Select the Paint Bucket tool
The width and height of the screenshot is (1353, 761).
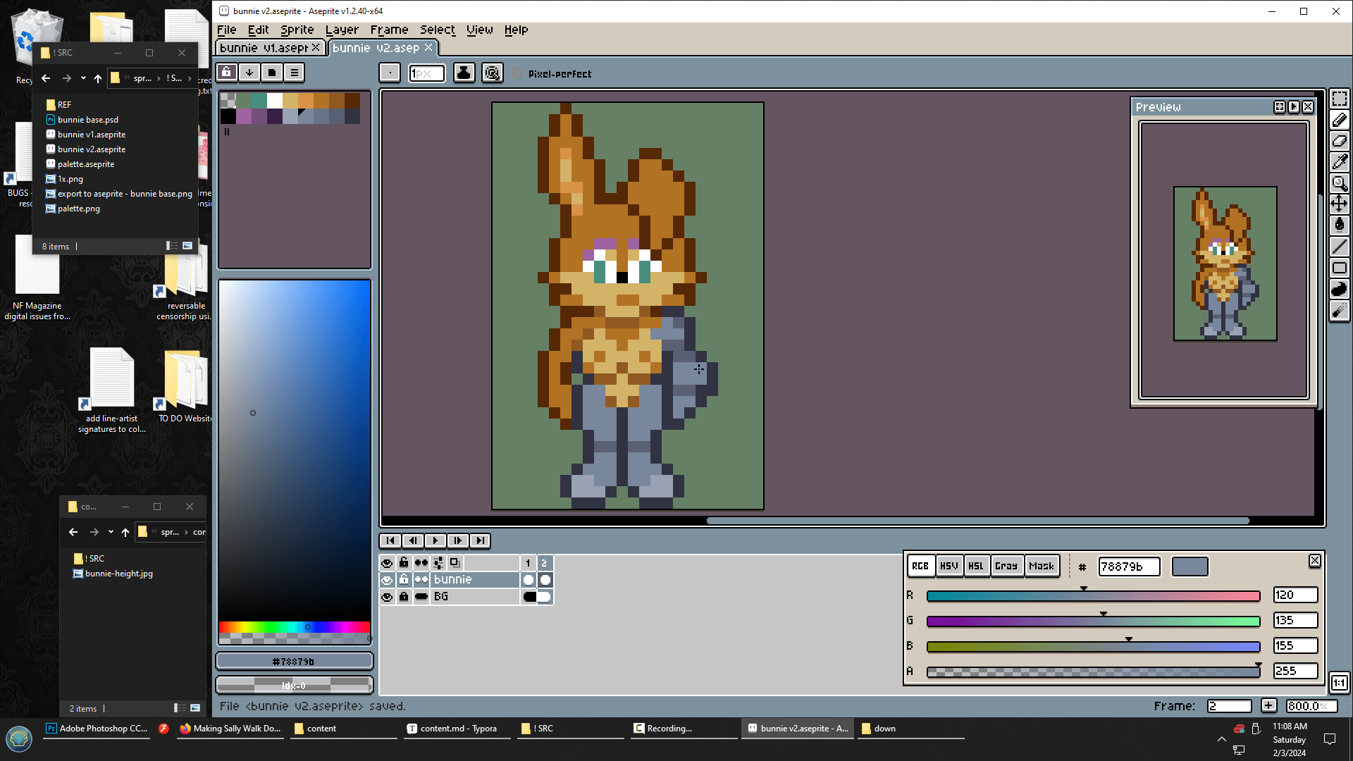click(1339, 225)
